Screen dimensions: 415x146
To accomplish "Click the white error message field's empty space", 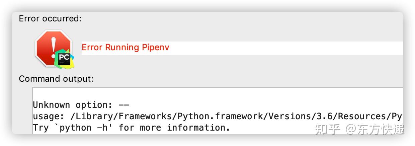I will 286,48.
